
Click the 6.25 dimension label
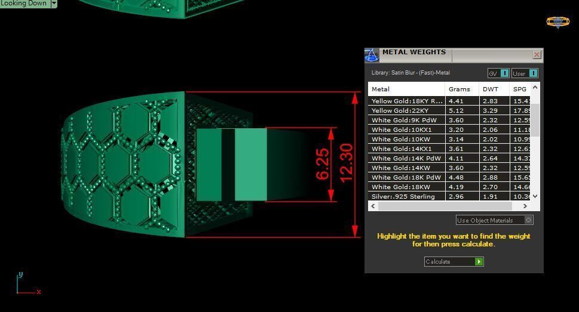(323, 163)
